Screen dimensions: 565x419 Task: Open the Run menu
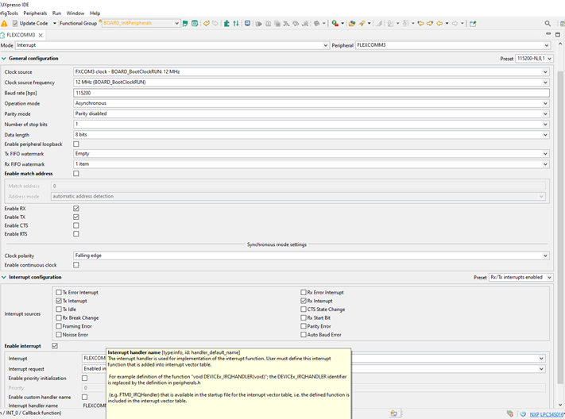[x=56, y=13]
